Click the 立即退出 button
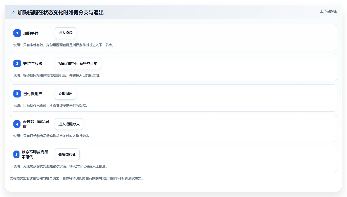The width and height of the screenshot is (347, 197). pyautogui.click(x=66, y=94)
